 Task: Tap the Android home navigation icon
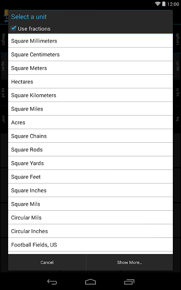point(90,282)
